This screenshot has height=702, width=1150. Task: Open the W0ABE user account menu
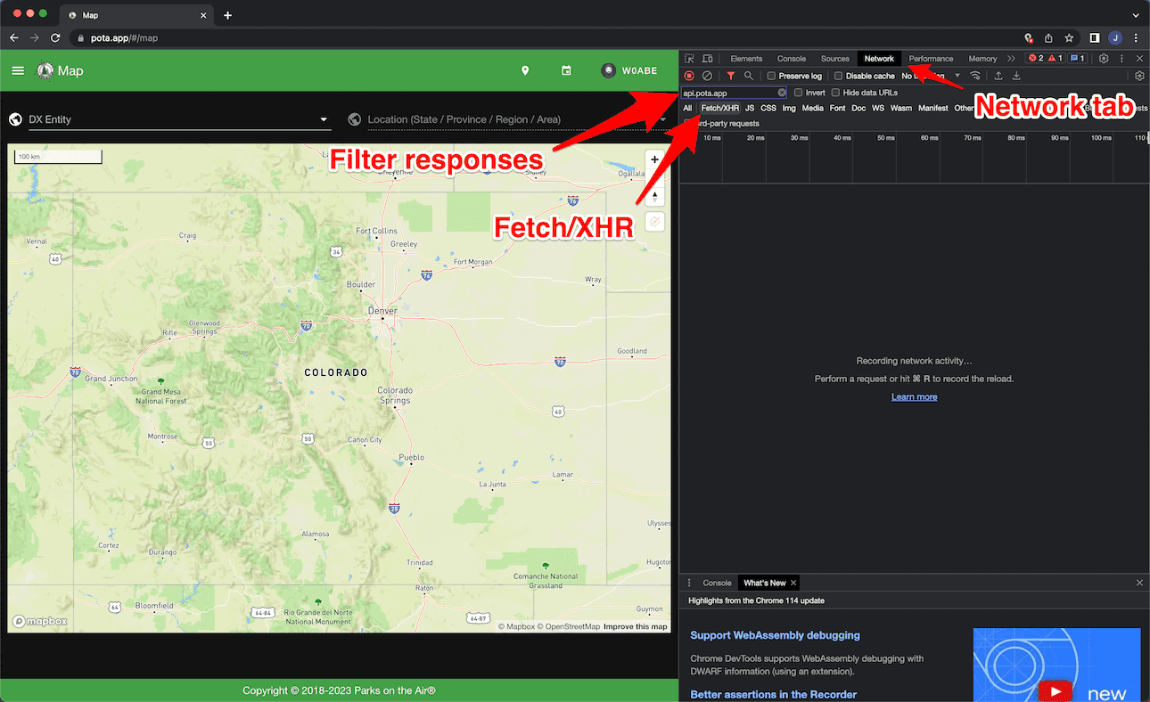click(629, 70)
